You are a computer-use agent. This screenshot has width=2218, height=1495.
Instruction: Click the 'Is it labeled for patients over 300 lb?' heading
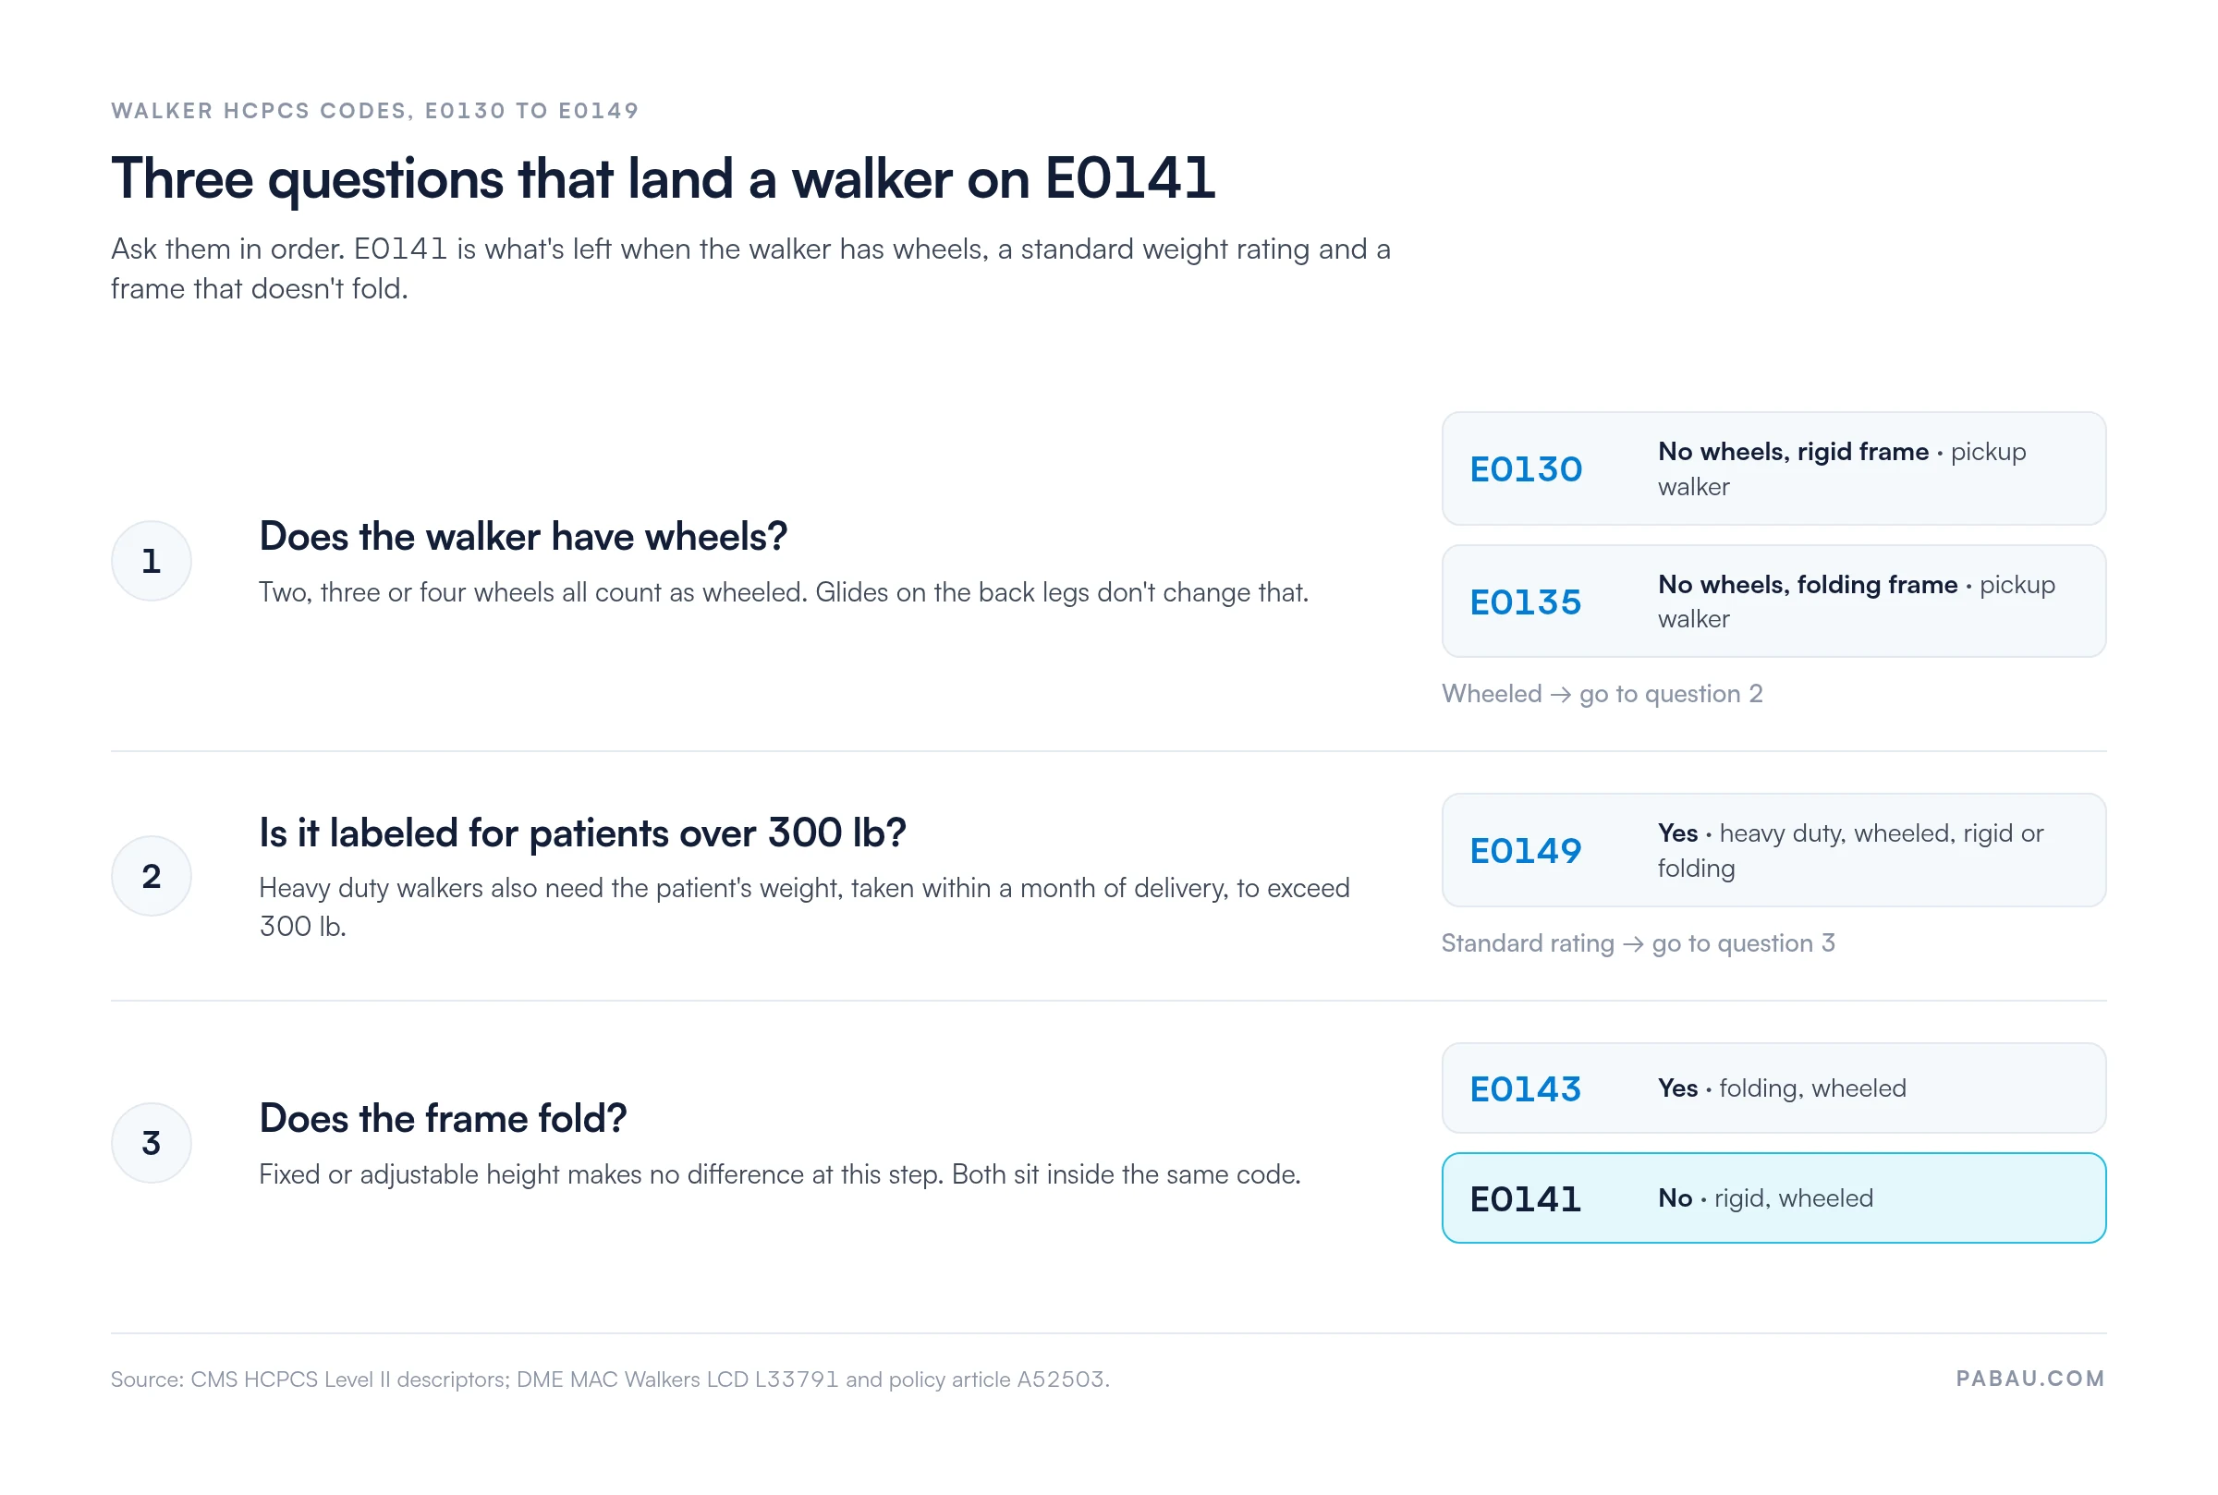tap(581, 833)
